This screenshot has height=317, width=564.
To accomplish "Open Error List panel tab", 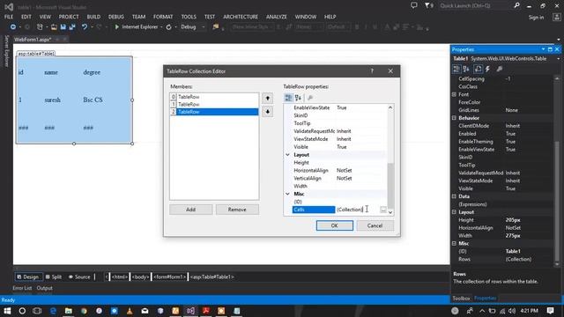I will (22, 288).
